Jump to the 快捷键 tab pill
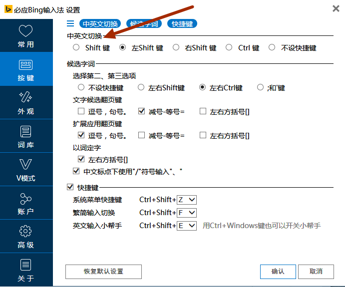Image resolution: width=345 pixels, height=287 pixels. [x=182, y=24]
